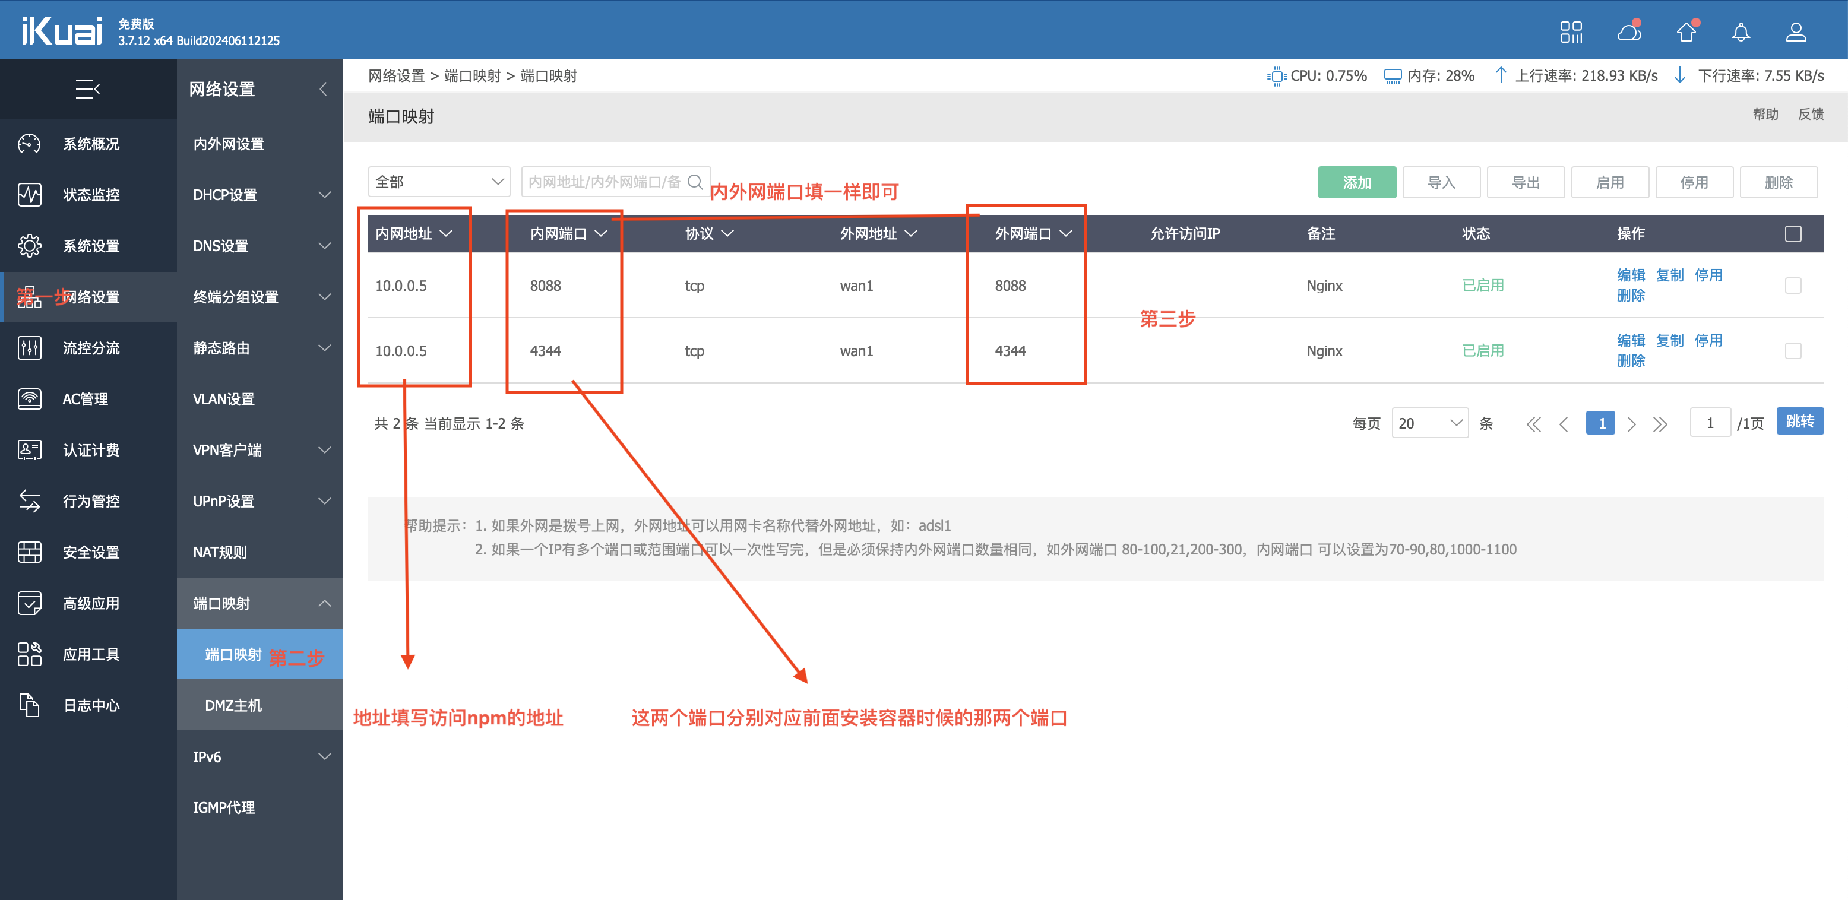Sort by 外网端口 column header
This screenshot has height=900, width=1848.
[x=1034, y=234]
